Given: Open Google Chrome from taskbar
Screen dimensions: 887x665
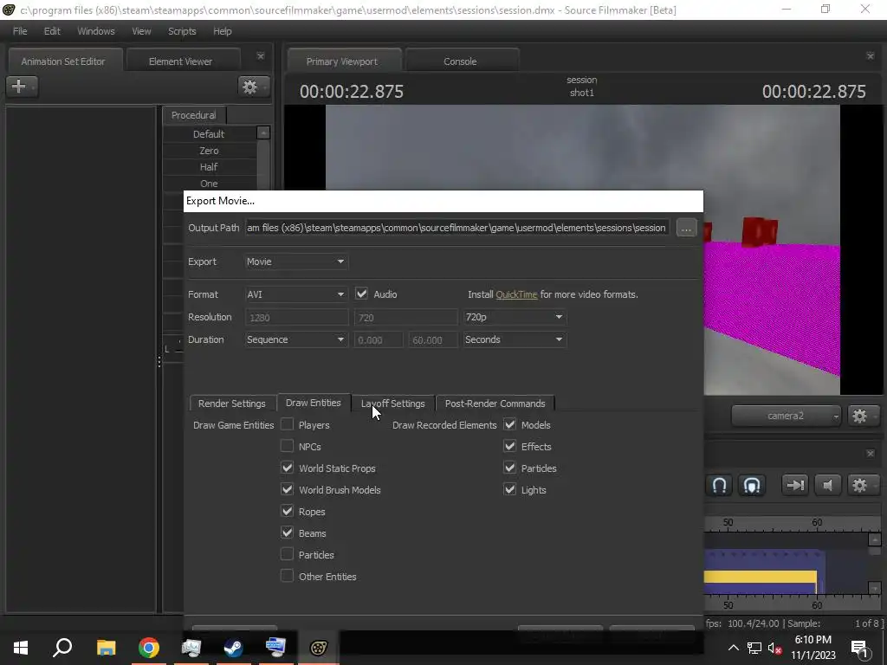Looking at the screenshot, I should 149,648.
